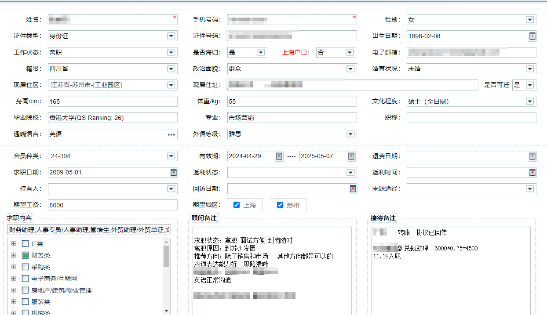547x315 pixels.
Task: Expand the 电子商务/互联网 tree node
Action: (x=14, y=279)
